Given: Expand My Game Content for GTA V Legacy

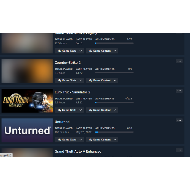Looking at the screenshot, I should pyautogui.click(x=102, y=51).
